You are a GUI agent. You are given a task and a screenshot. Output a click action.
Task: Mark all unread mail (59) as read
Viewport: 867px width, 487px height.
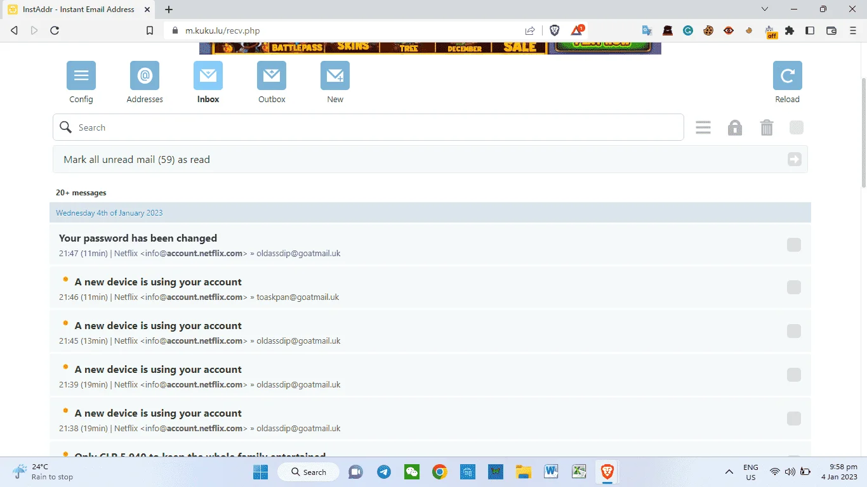(430, 160)
